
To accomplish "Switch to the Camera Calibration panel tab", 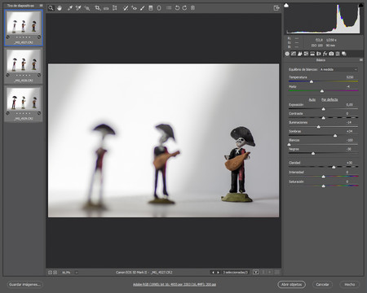I will [331, 54].
